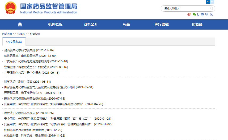Open 政务公开 navigation menu
The width and height of the screenshot is (228, 140).
click(x=91, y=24)
